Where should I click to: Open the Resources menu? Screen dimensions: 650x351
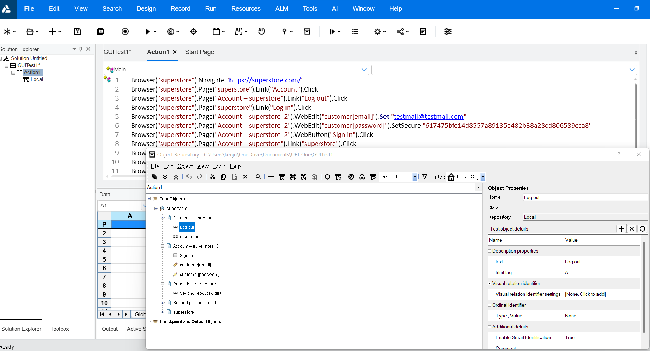click(246, 9)
